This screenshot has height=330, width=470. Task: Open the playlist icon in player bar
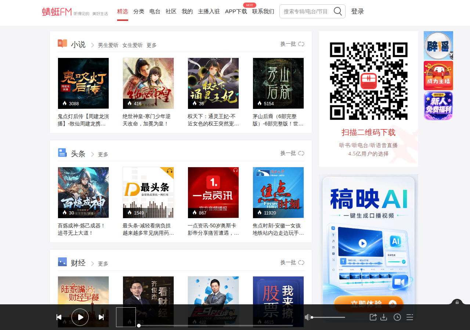tap(410, 317)
